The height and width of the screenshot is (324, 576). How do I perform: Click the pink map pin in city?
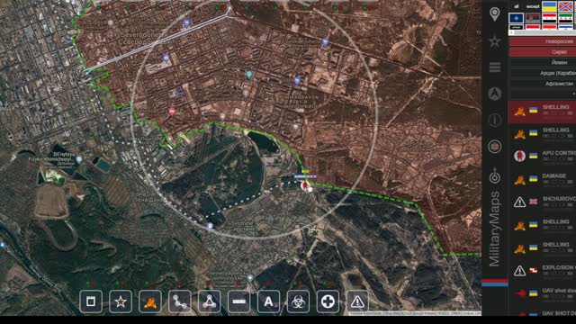coord(172,112)
